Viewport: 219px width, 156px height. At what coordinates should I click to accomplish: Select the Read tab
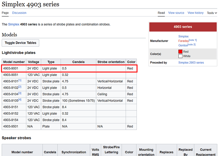click(x=161, y=13)
